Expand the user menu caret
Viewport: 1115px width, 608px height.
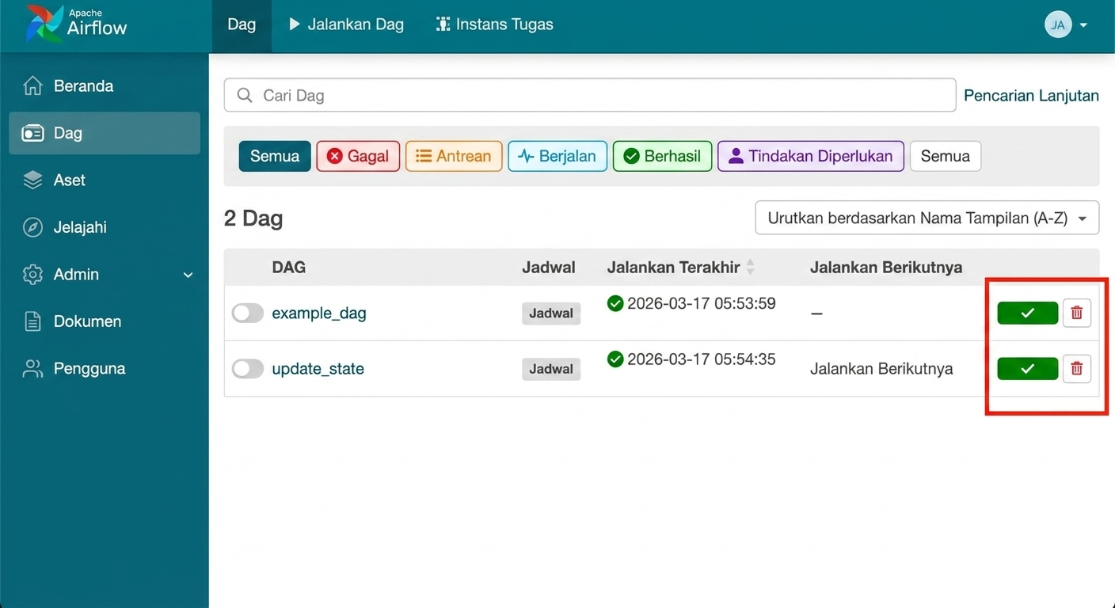tap(1083, 25)
